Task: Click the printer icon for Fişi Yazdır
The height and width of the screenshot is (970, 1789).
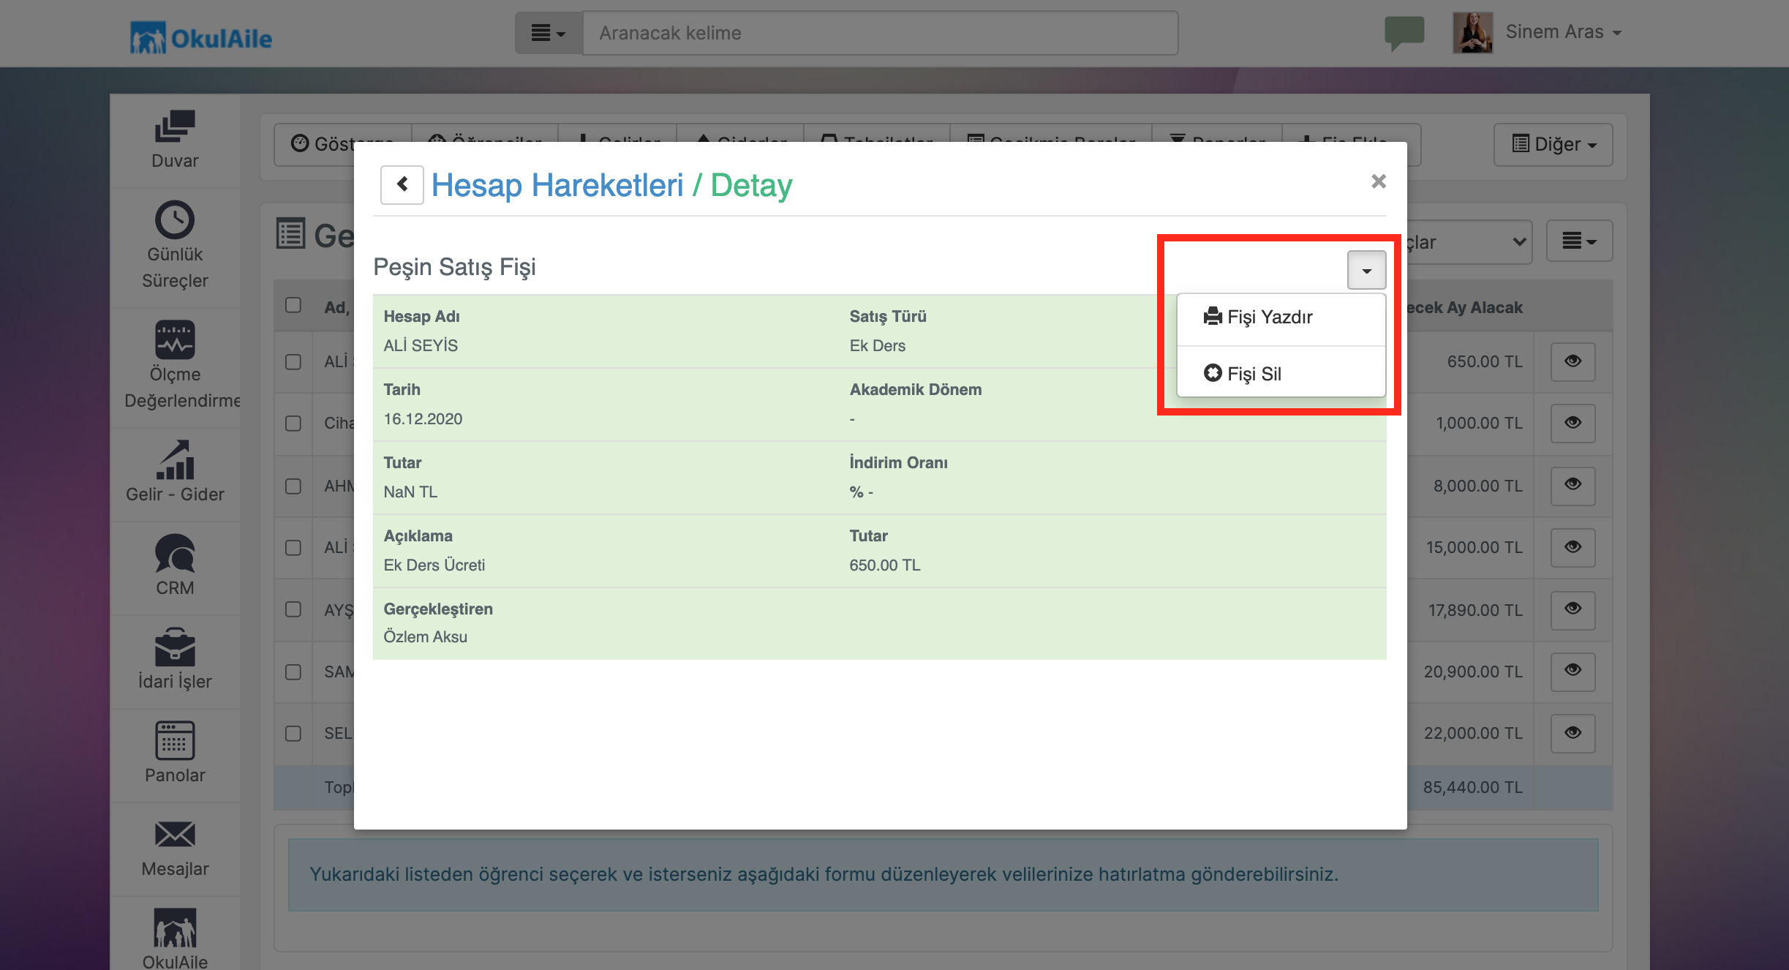Action: (1213, 316)
